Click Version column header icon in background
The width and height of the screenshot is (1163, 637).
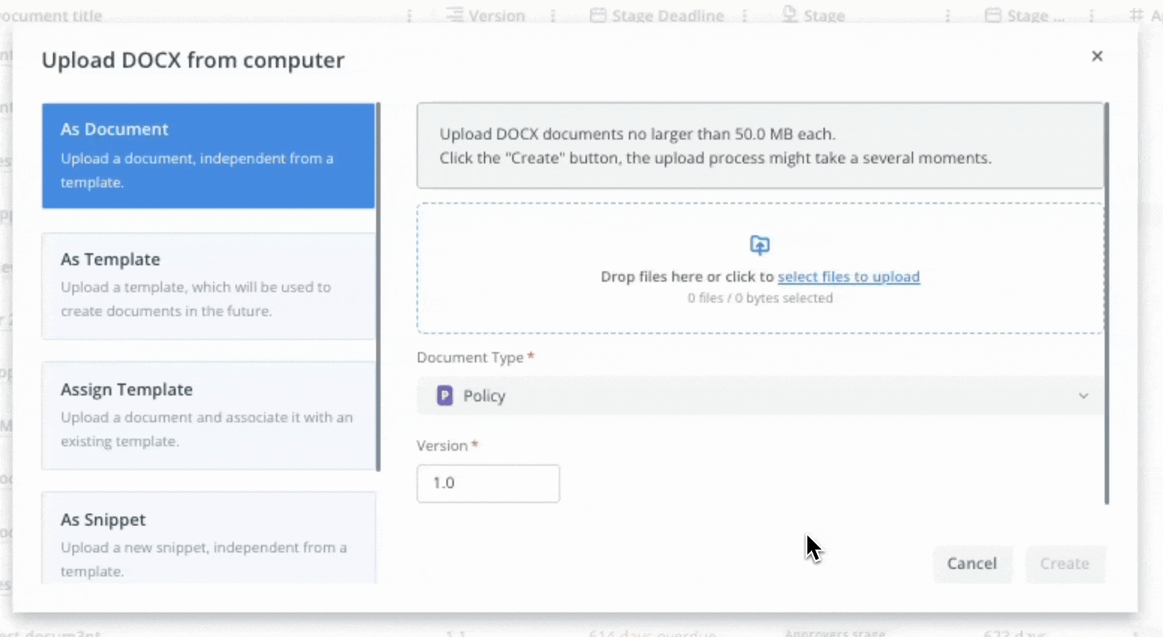pos(454,15)
